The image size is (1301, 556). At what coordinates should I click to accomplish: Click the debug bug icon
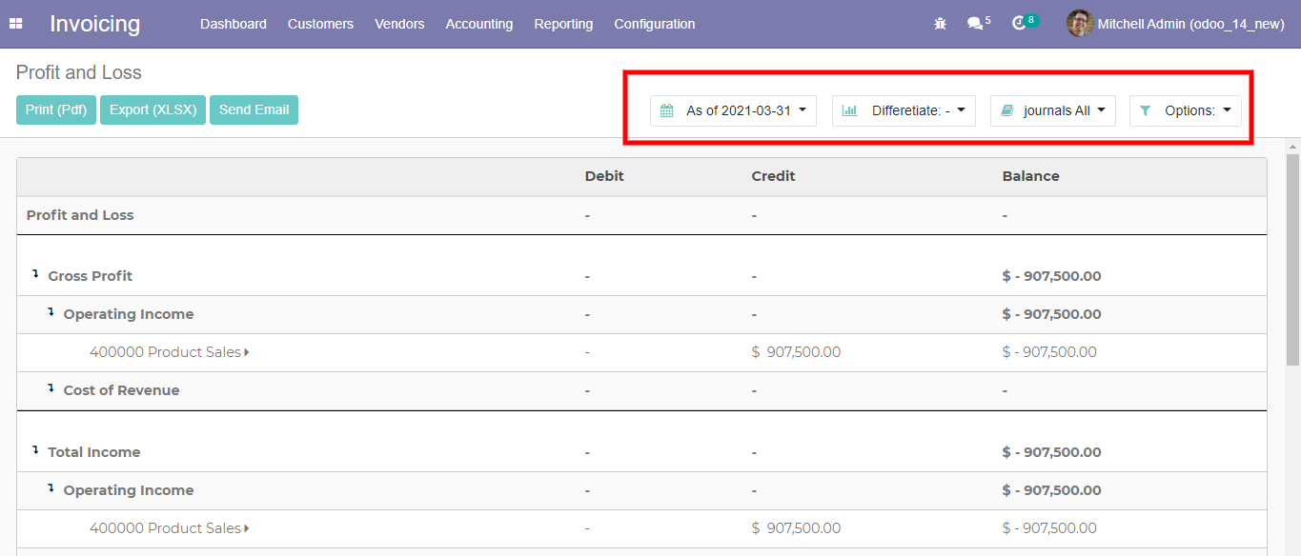tap(940, 24)
